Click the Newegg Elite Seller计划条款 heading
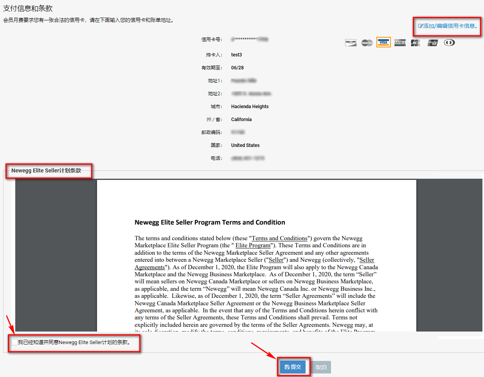 [x=46, y=170]
